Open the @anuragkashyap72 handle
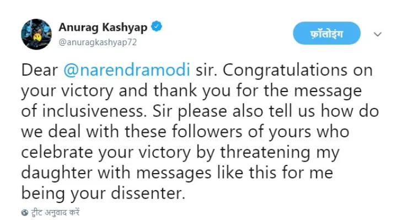397x220 pixels. coord(98,42)
